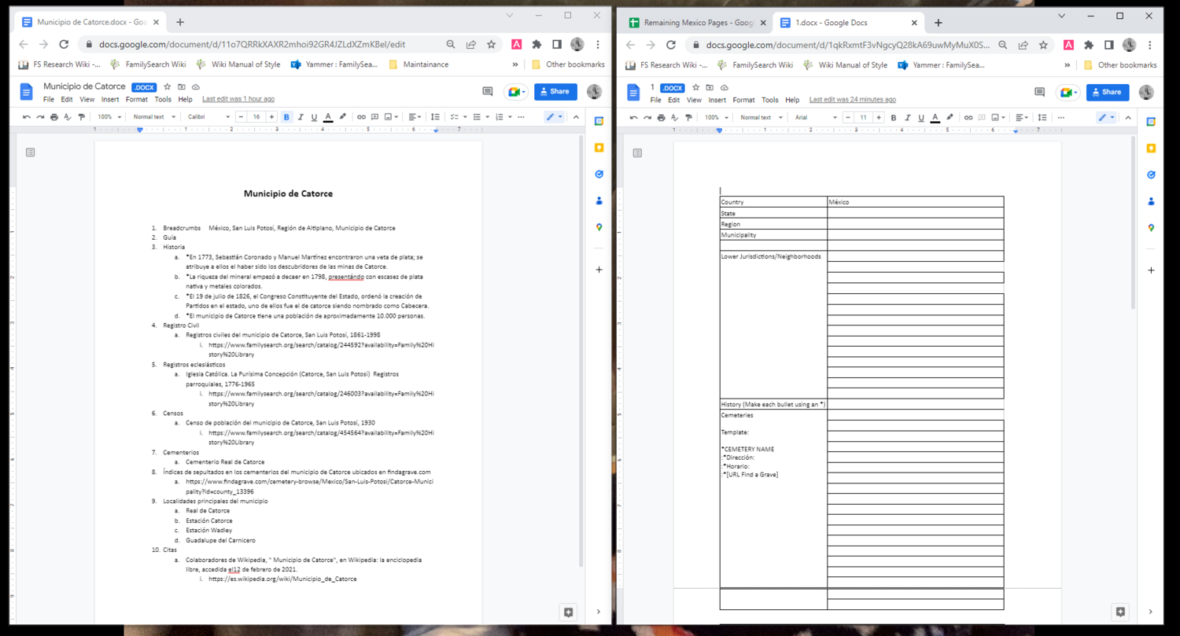
Task: Toggle bold formatting in the left document
Action: [286, 116]
